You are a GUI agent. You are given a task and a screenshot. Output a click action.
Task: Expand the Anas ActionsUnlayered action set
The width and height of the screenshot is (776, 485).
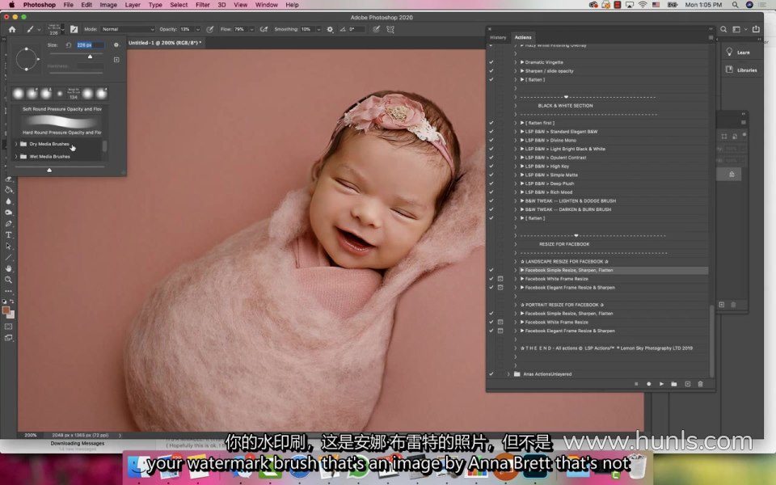click(x=508, y=374)
